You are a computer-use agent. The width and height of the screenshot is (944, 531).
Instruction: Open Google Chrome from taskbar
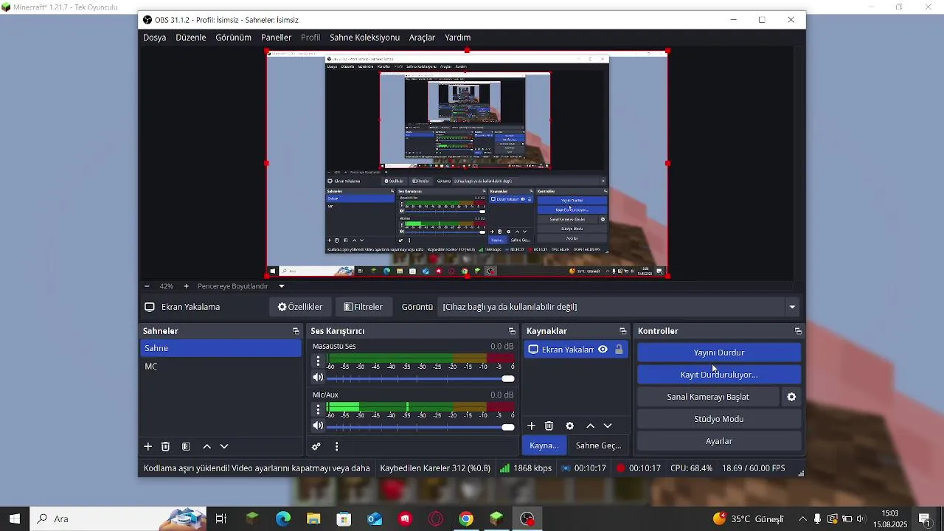[466, 519]
